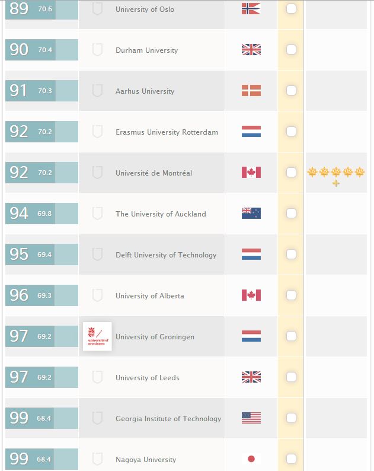
Task: Go to the Delft University of Technology page
Action: (x=166, y=255)
